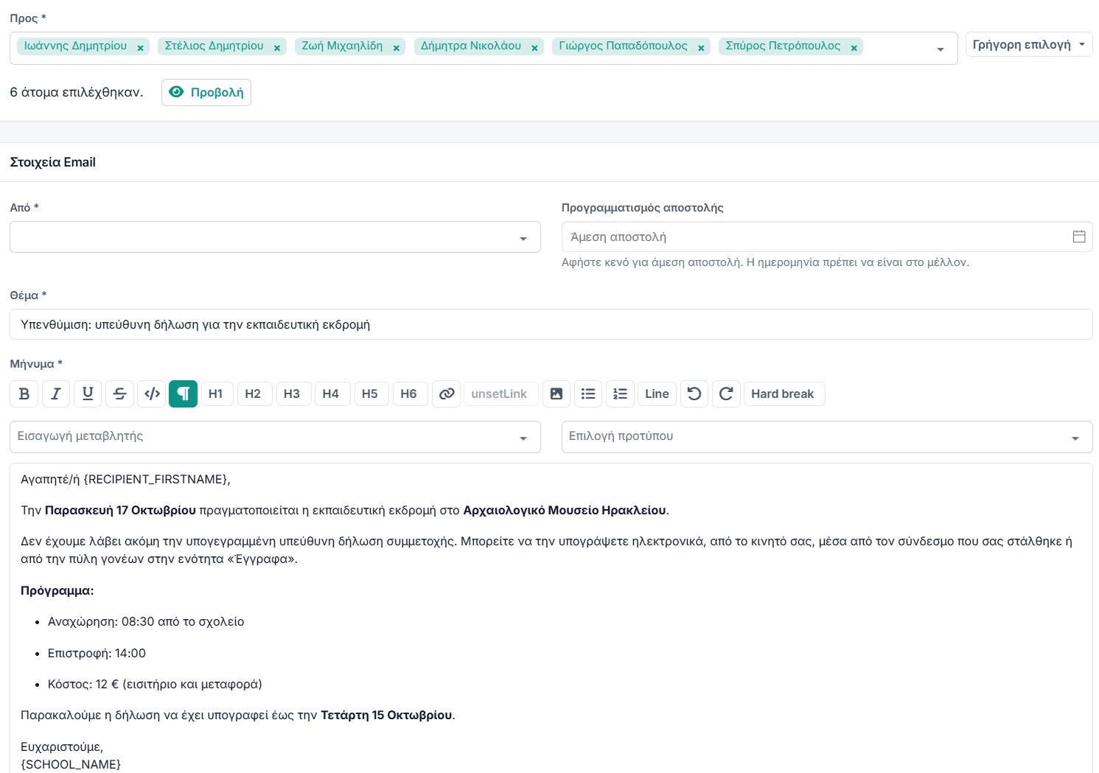Insert a horizontal Line
1099x773 pixels.
point(657,394)
